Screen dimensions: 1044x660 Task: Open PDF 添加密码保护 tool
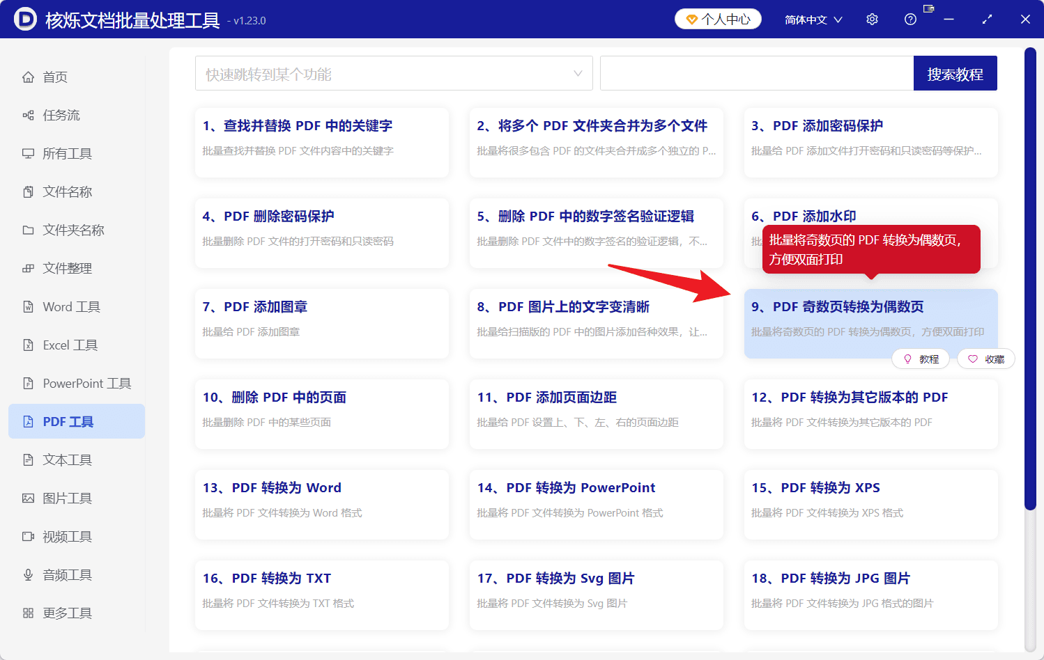pos(871,143)
